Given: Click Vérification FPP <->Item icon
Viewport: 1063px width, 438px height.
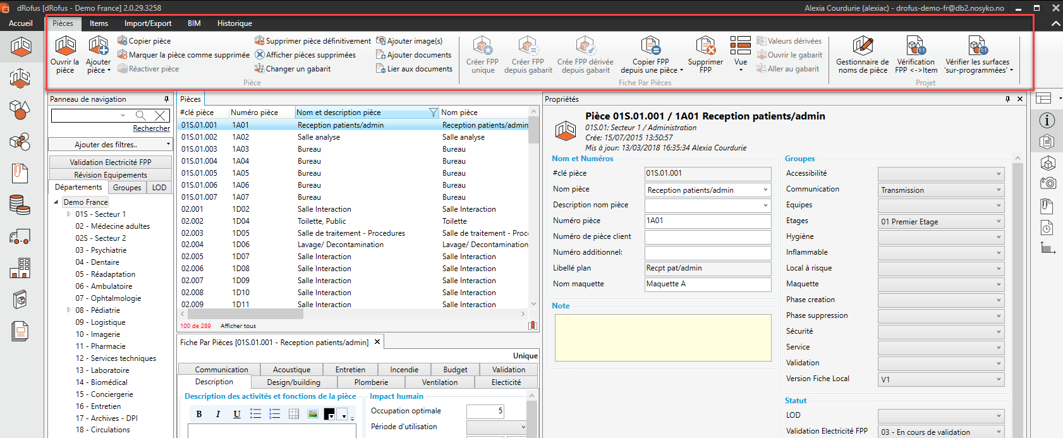Looking at the screenshot, I should coord(916,55).
